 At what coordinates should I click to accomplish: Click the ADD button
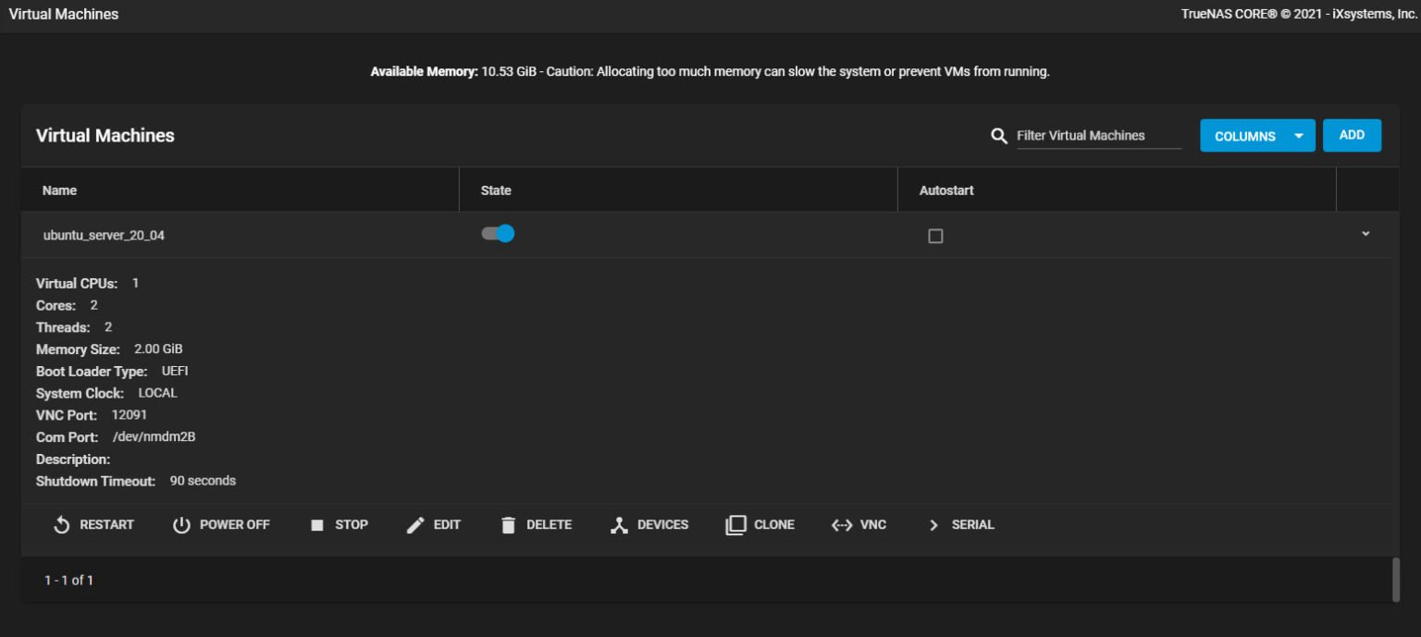(x=1352, y=134)
